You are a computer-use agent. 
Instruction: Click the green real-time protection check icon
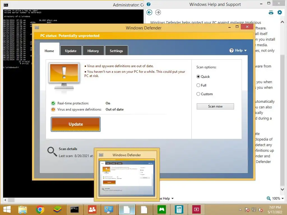click(53, 103)
